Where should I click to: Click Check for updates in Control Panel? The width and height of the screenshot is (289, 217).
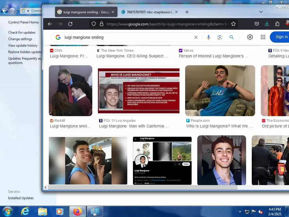coord(22,32)
